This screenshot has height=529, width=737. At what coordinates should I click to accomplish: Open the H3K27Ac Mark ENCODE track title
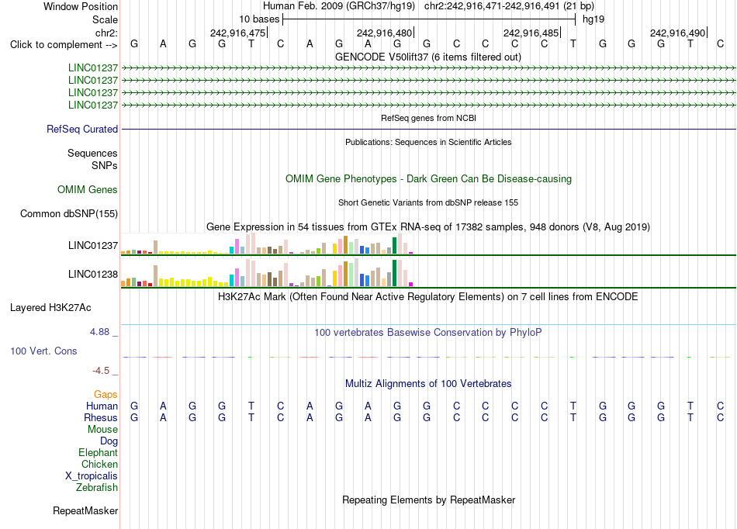(428, 297)
